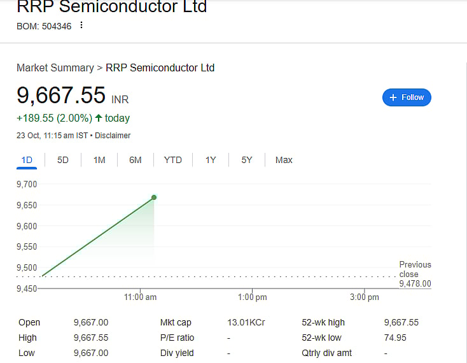The image size is (467, 363).
Task: Open the three-dot menu beside BOM: 504346
Action: [x=81, y=25]
